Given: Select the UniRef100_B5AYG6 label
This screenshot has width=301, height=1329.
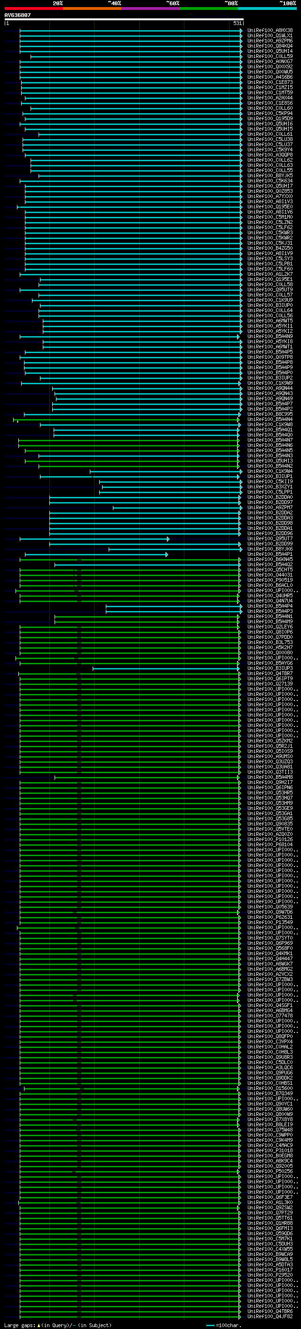Looking at the screenshot, I should pos(270,663).
